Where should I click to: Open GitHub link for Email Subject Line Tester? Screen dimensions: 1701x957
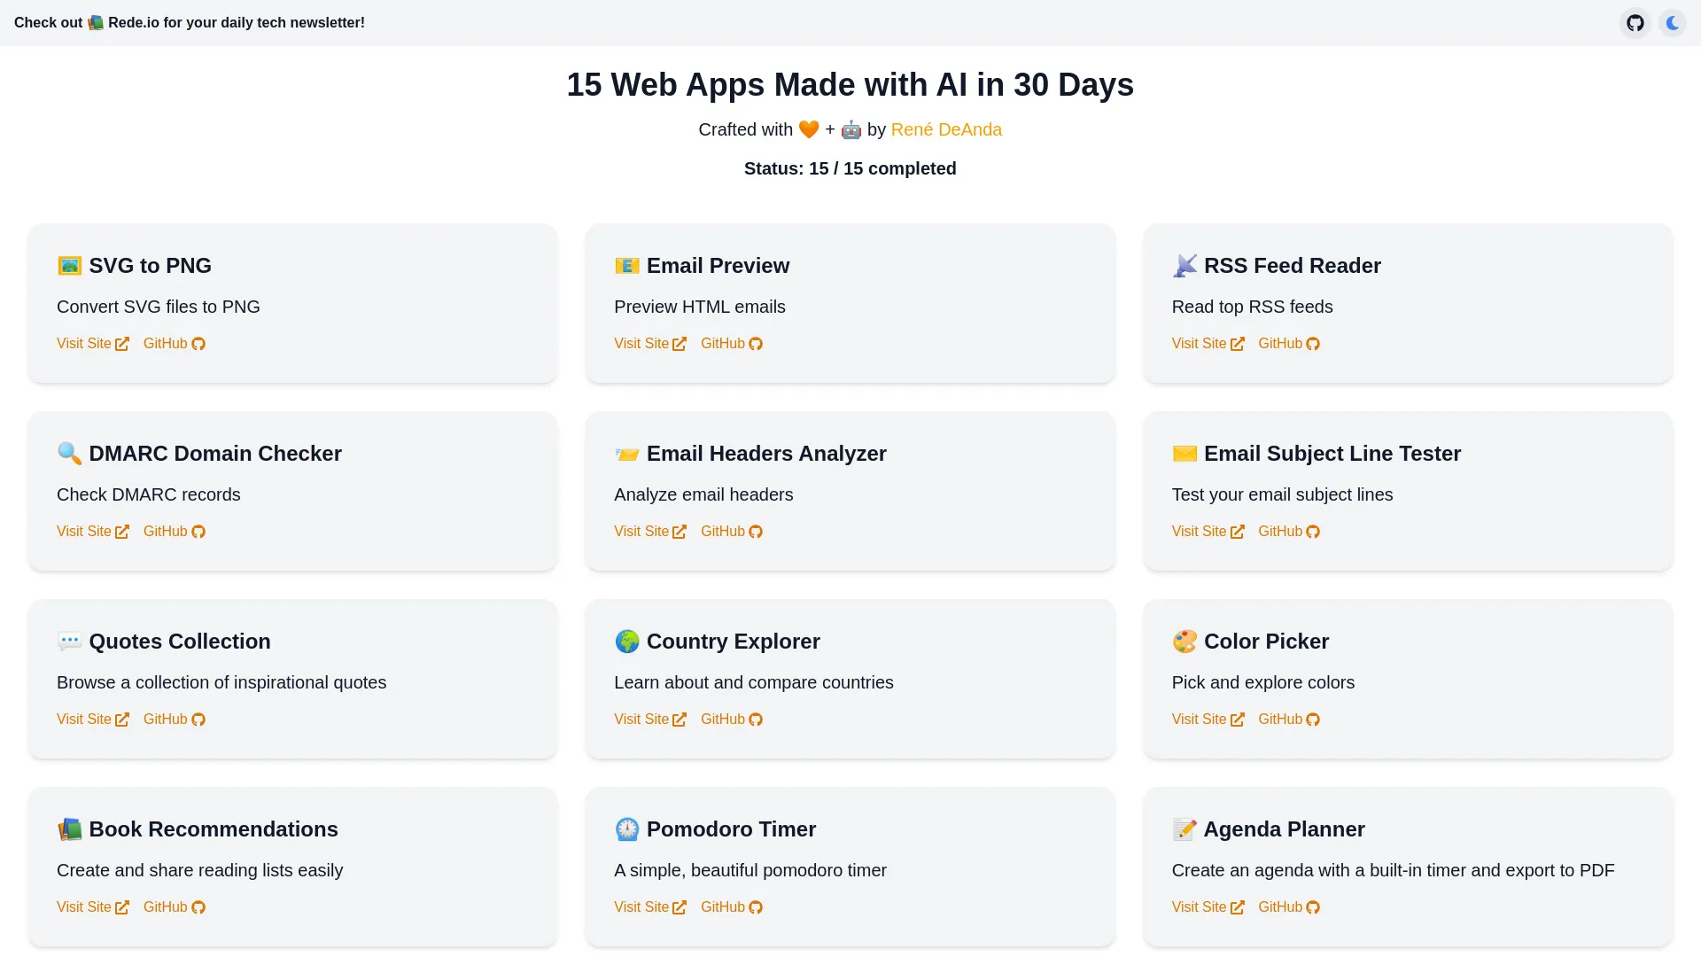[1281, 532]
